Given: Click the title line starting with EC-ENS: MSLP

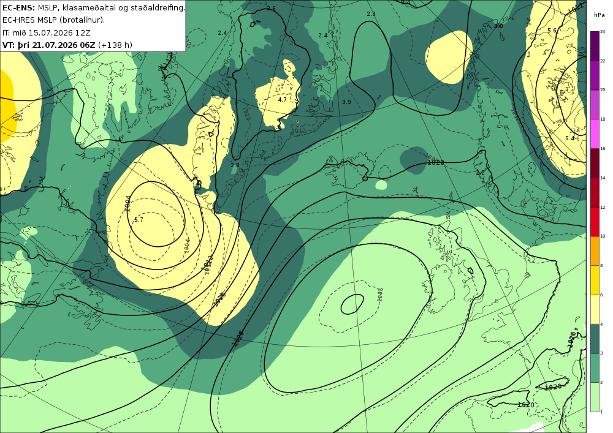Looking at the screenshot, I should point(93,7).
